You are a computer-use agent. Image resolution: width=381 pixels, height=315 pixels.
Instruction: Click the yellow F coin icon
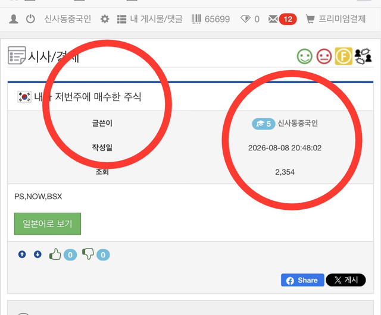click(x=343, y=56)
